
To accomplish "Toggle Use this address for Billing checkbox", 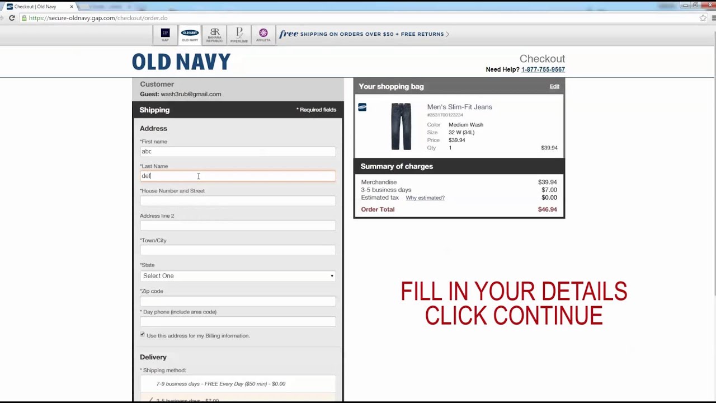I will tap(142, 335).
